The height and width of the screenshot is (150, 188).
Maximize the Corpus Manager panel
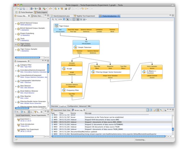click(x=48, y=16)
